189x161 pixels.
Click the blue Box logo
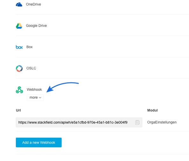click(x=19, y=47)
